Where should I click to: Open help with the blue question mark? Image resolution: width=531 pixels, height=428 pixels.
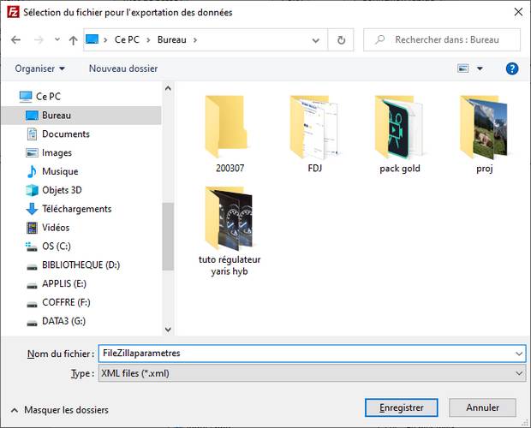point(511,68)
